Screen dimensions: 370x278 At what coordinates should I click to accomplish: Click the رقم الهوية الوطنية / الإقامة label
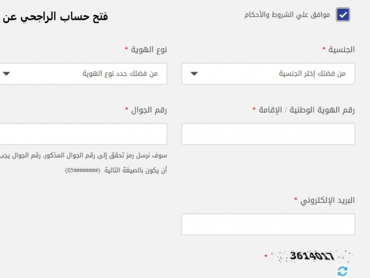(x=307, y=110)
